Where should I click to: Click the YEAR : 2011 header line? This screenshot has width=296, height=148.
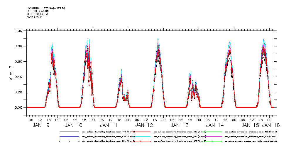35,17
